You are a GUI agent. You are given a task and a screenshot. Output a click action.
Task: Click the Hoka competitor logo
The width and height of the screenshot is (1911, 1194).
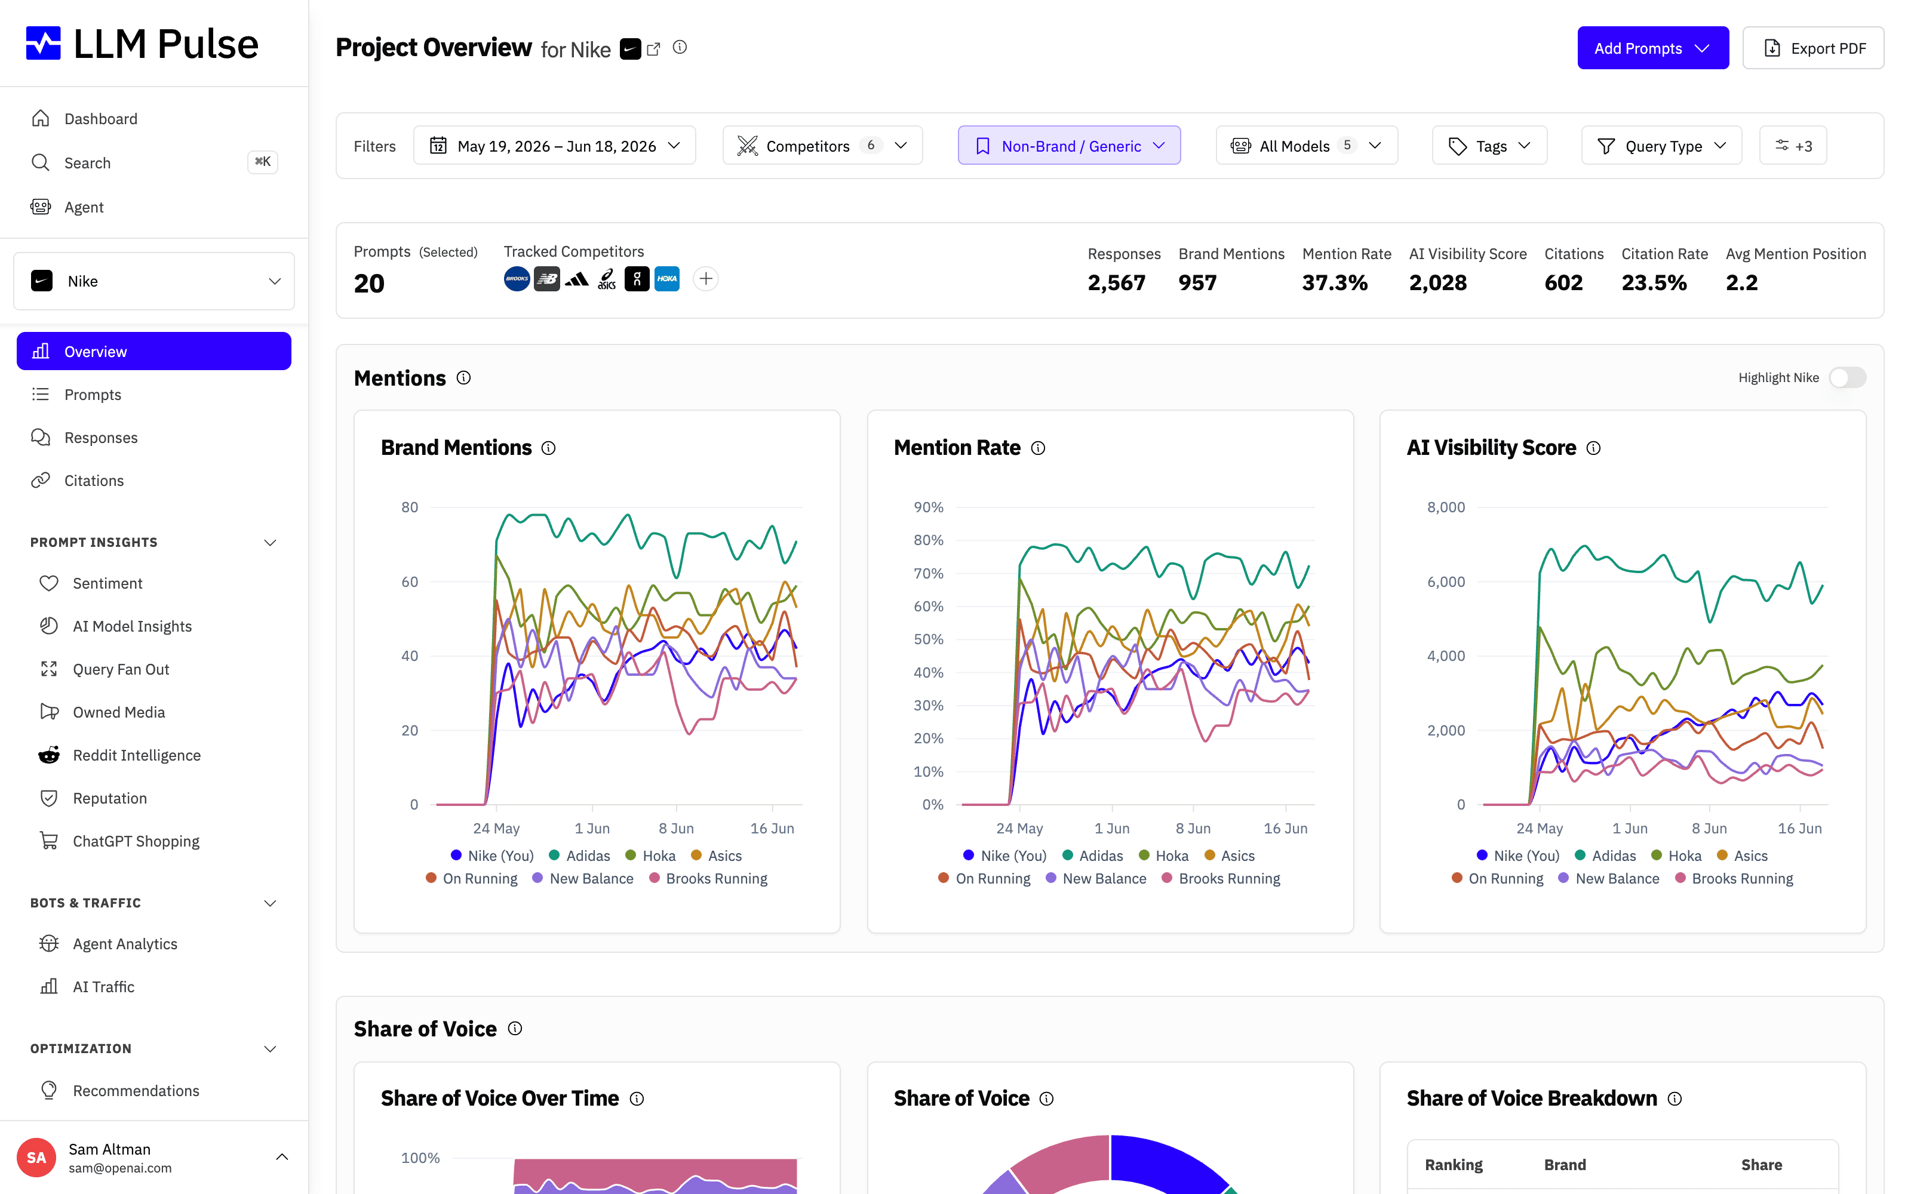coord(667,279)
